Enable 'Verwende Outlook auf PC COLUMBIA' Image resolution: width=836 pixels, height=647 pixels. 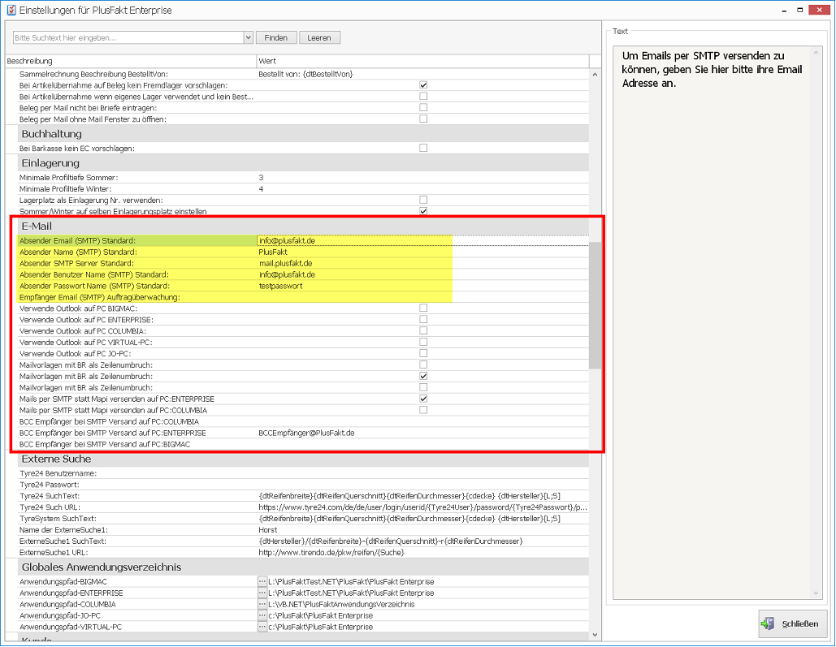pos(423,330)
